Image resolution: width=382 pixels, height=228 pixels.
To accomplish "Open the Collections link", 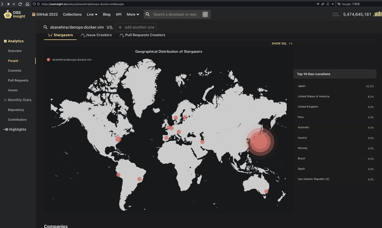I will tap(72, 14).
